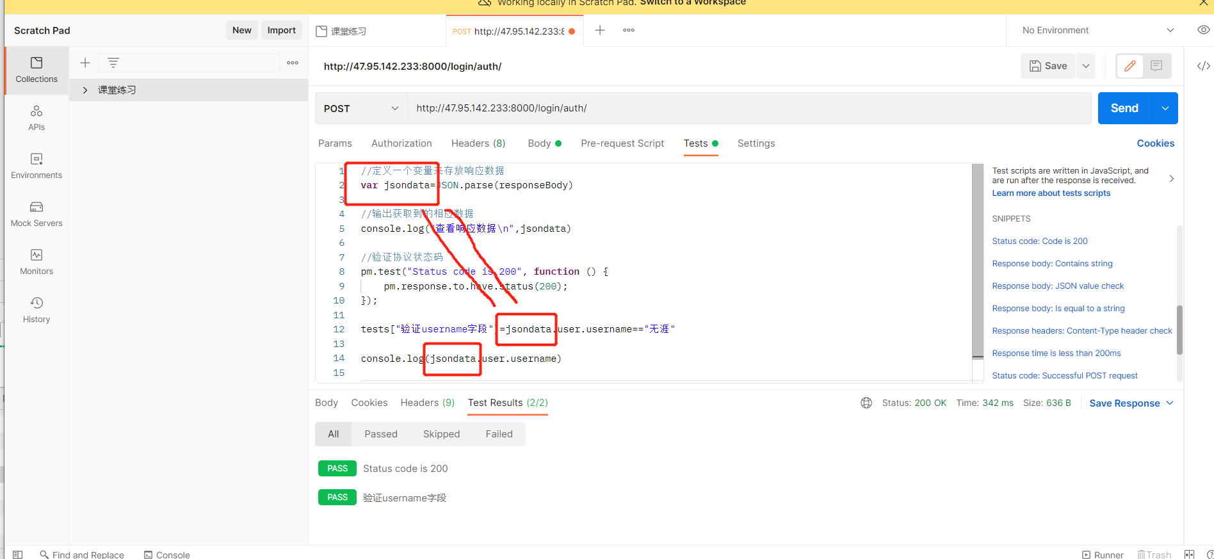Open the Mock Servers sidebar panel
Screen dimensions: 1214x559
point(36,215)
